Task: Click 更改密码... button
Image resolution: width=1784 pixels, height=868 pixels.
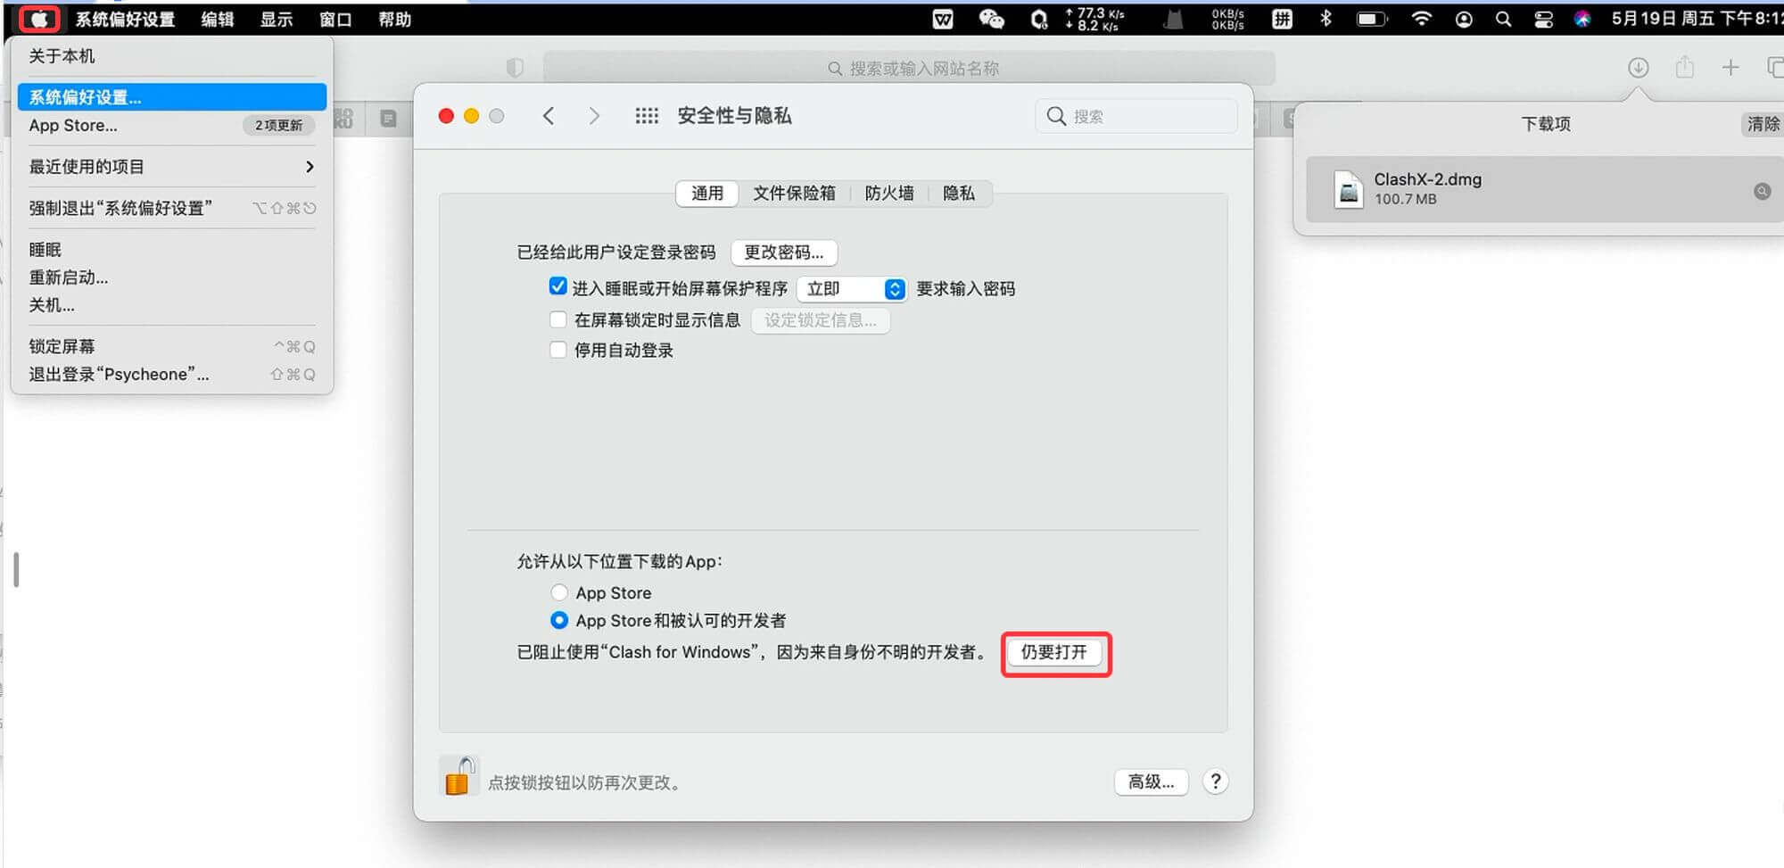Action: tap(784, 252)
